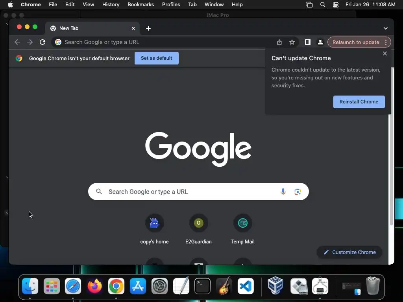
Task: Open the Edit menu
Action: [70, 4]
